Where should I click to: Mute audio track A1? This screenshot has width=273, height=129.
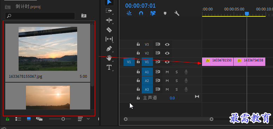pyautogui.click(x=167, y=72)
